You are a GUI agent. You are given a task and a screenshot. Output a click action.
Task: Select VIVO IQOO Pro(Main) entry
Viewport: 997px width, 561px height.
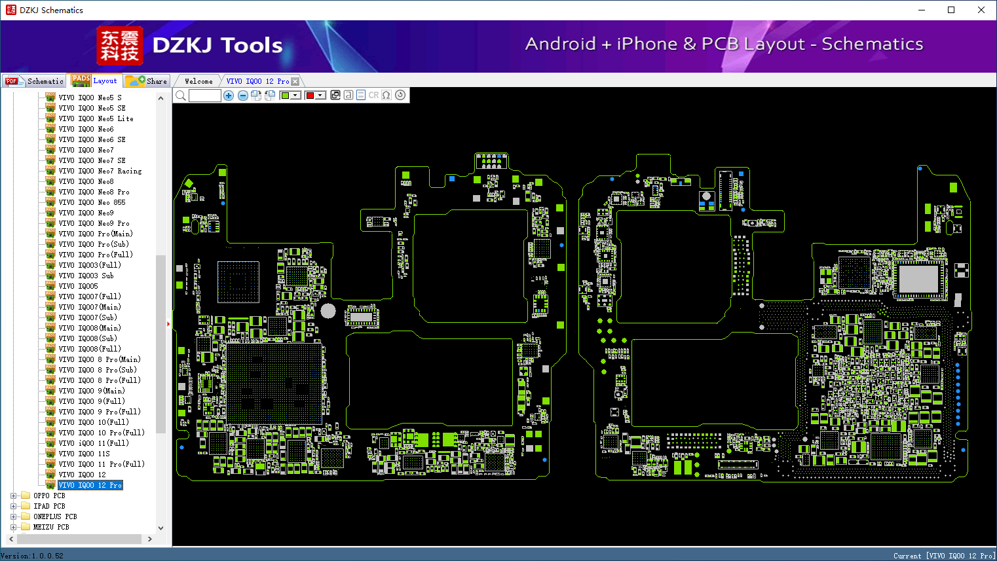coord(96,234)
